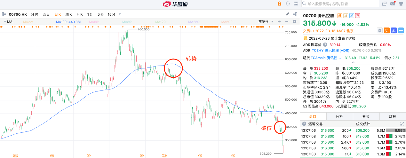Toggle the MA250 line
This screenshot has height=158, width=406.
pos(194,22)
